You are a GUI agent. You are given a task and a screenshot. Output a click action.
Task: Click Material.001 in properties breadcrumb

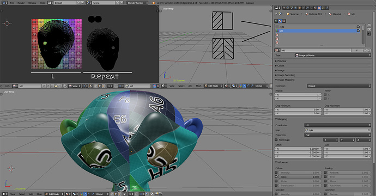tap(314, 14)
